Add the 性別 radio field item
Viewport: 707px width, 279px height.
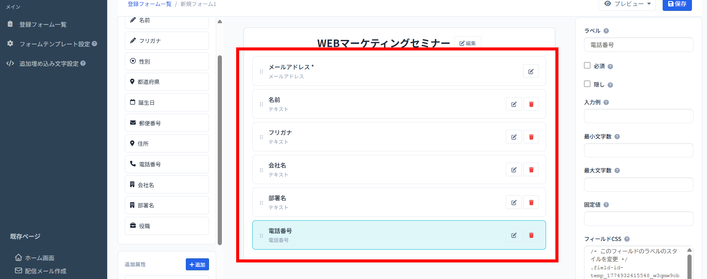pos(167,61)
